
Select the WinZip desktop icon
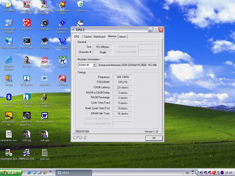9,80
